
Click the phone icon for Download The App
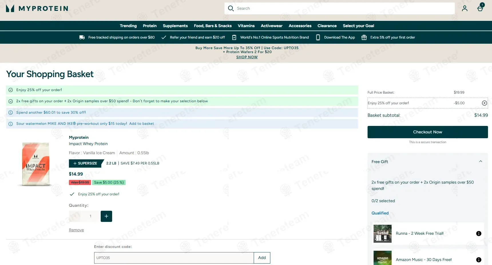(318, 37)
